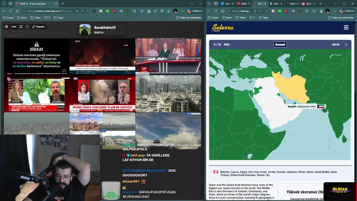Open profile avatar in Multi tv window
Screen dimensions: 357x201
(x=175, y=11)
